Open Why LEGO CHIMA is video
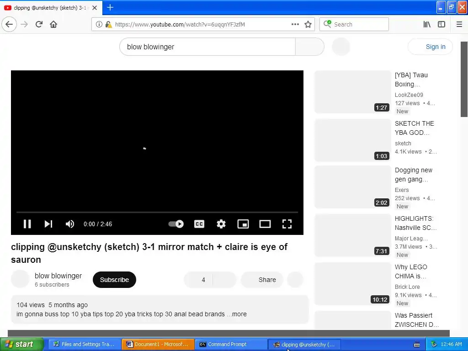Image resolution: width=468 pixels, height=351 pixels. tap(411, 271)
